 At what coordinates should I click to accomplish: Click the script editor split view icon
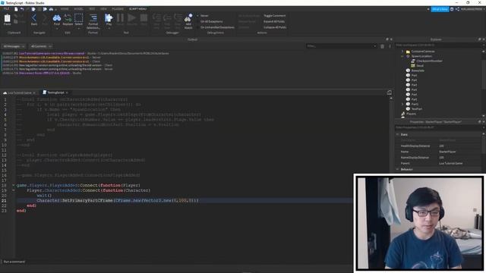coord(390,93)
